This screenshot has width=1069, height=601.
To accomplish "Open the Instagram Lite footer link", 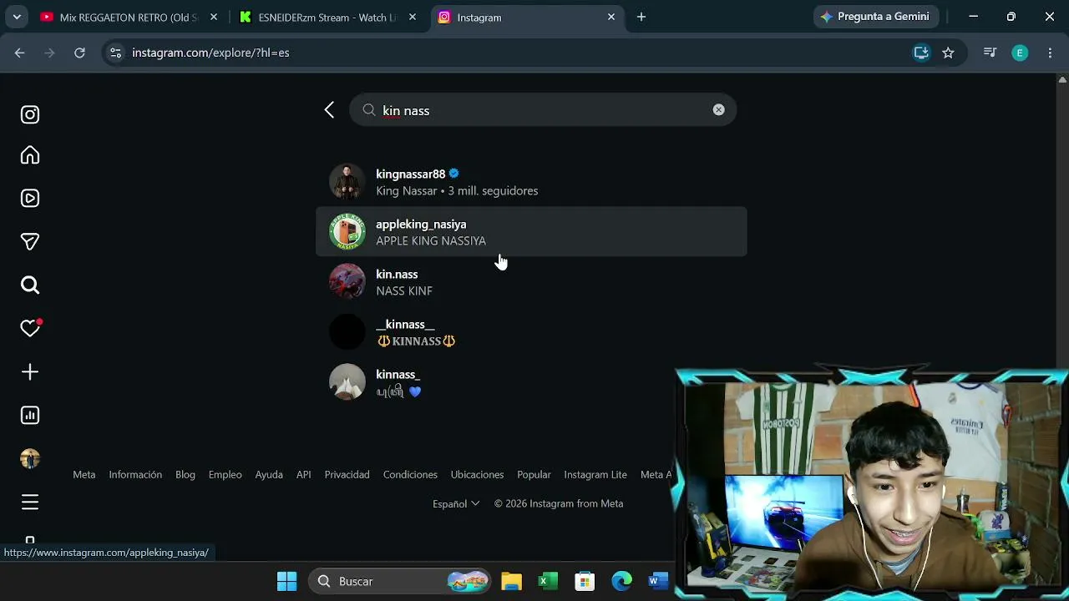I will click(595, 475).
